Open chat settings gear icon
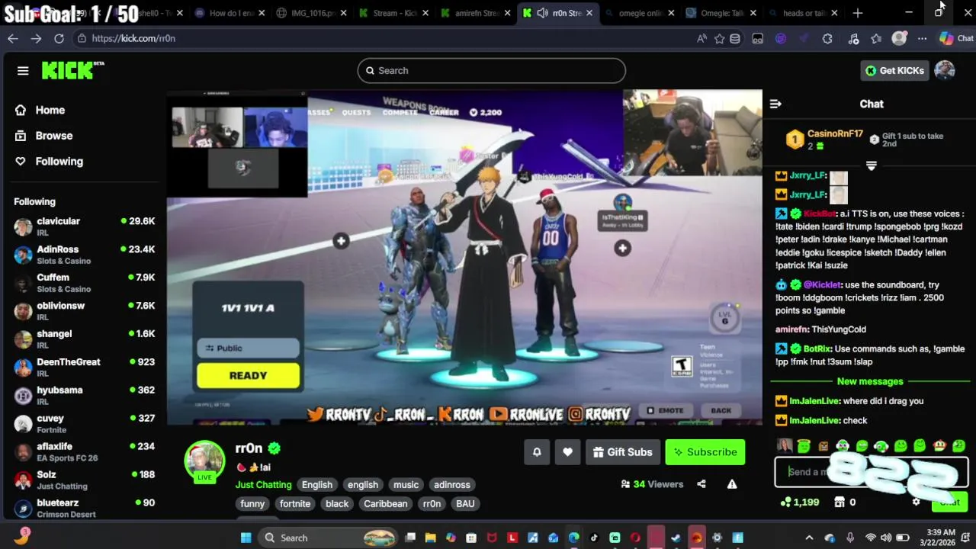The image size is (976, 549). [x=916, y=502]
